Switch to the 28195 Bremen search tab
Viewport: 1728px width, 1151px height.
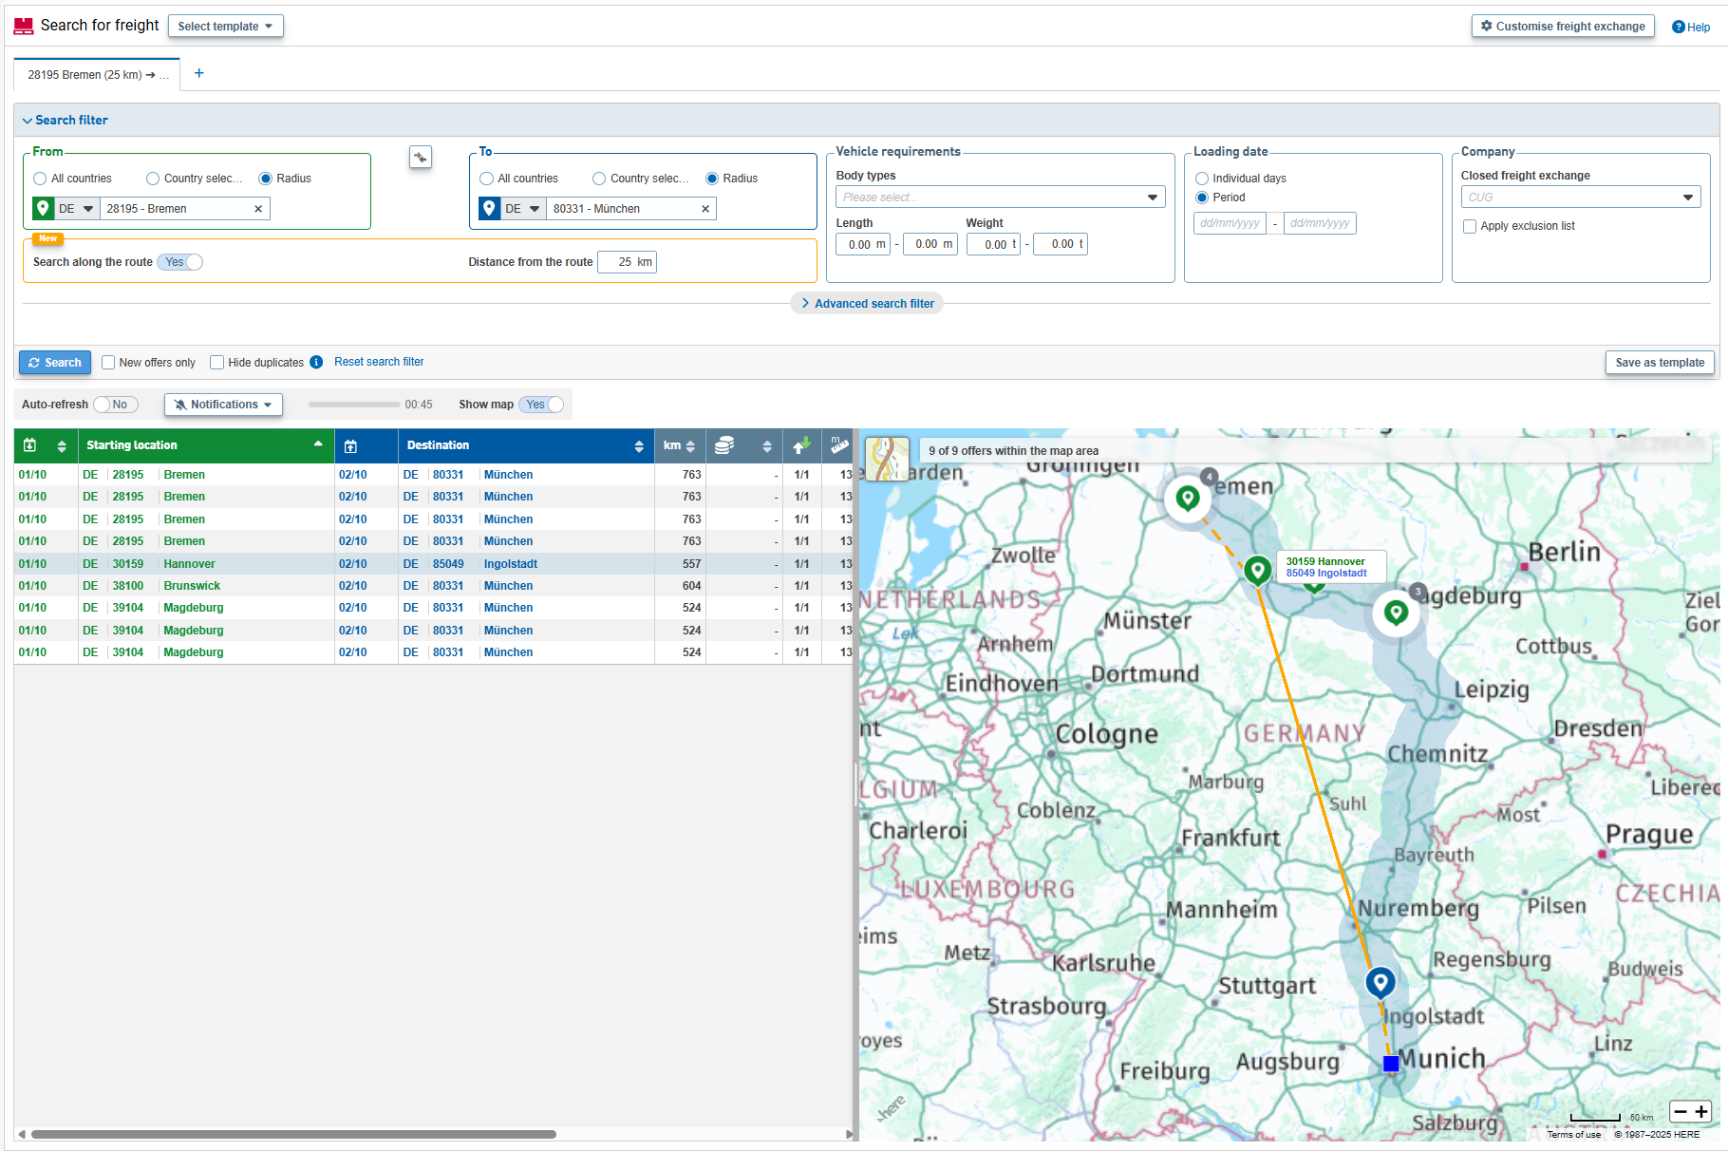tap(97, 75)
